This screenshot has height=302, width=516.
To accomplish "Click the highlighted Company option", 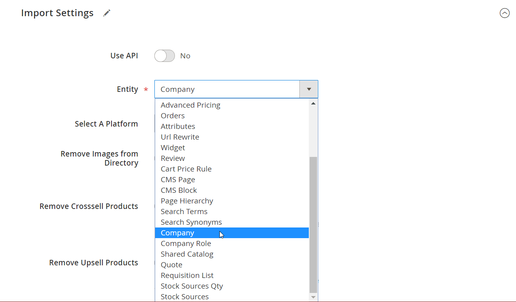I will [232, 233].
